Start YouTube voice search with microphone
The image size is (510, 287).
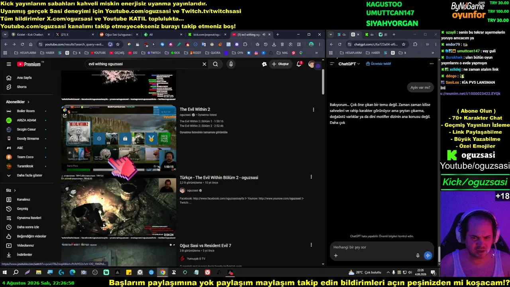(x=231, y=64)
